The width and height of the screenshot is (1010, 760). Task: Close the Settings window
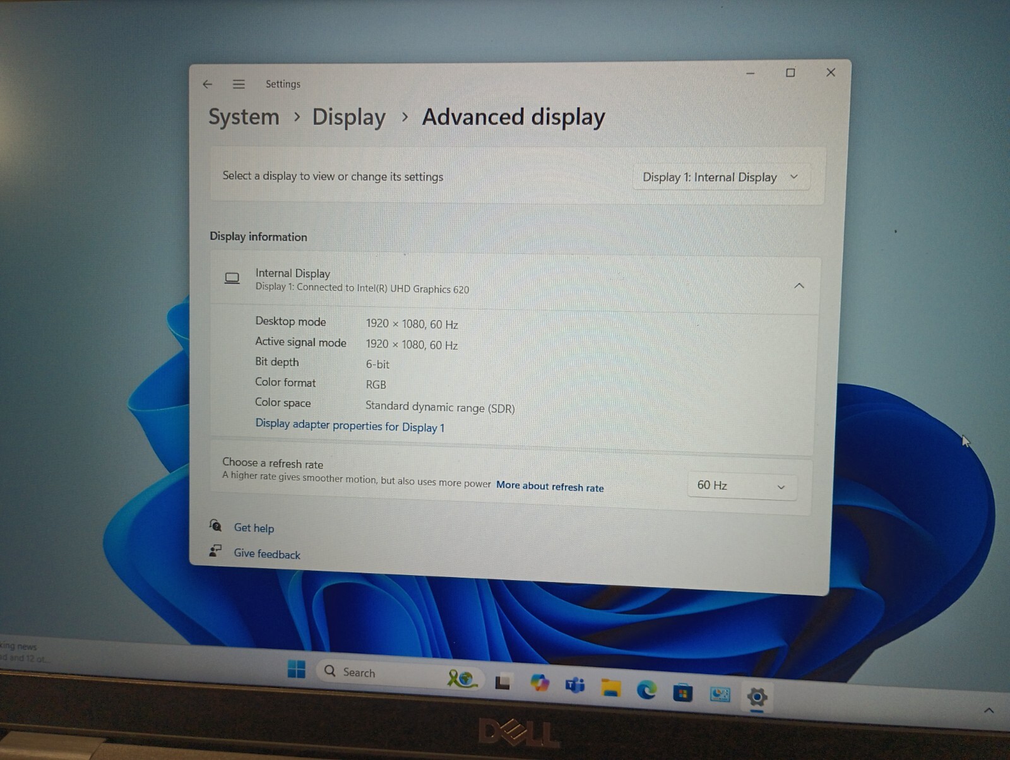pos(831,73)
